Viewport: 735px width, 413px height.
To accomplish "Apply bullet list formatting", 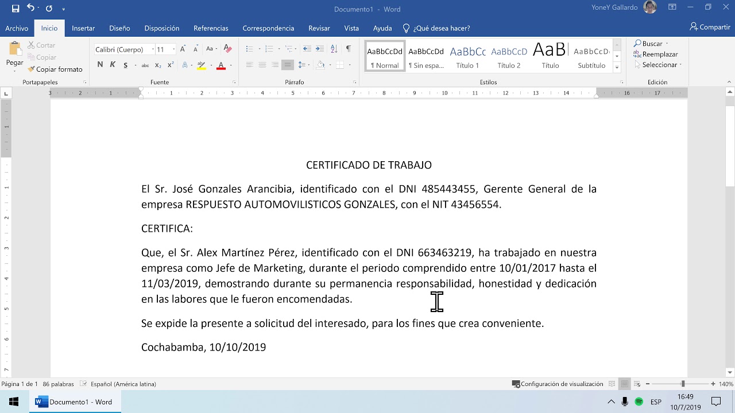I will click(249, 49).
